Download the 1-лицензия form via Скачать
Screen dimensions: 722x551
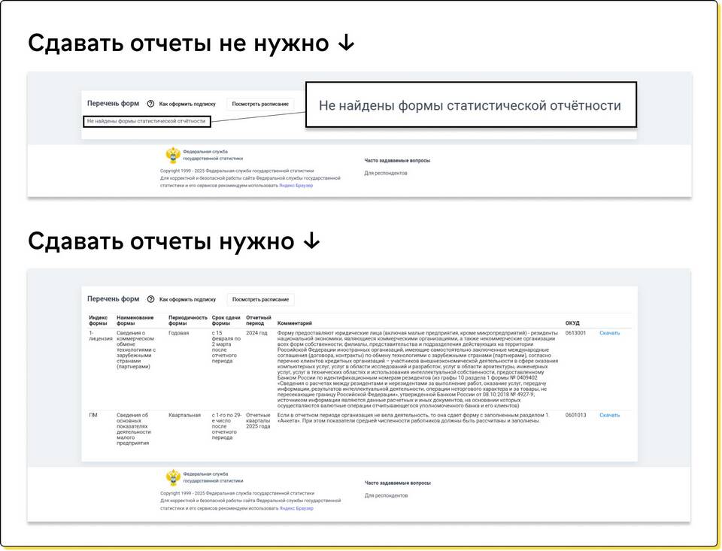pyautogui.click(x=609, y=333)
